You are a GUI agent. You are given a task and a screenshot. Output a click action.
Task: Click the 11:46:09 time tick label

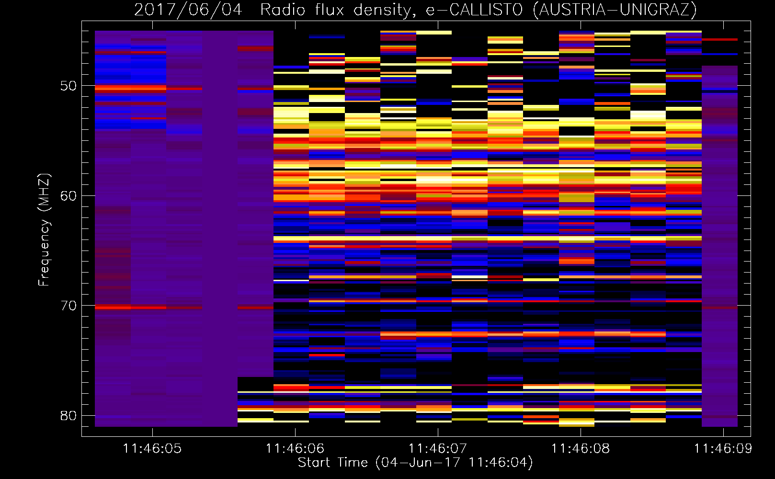723,448
